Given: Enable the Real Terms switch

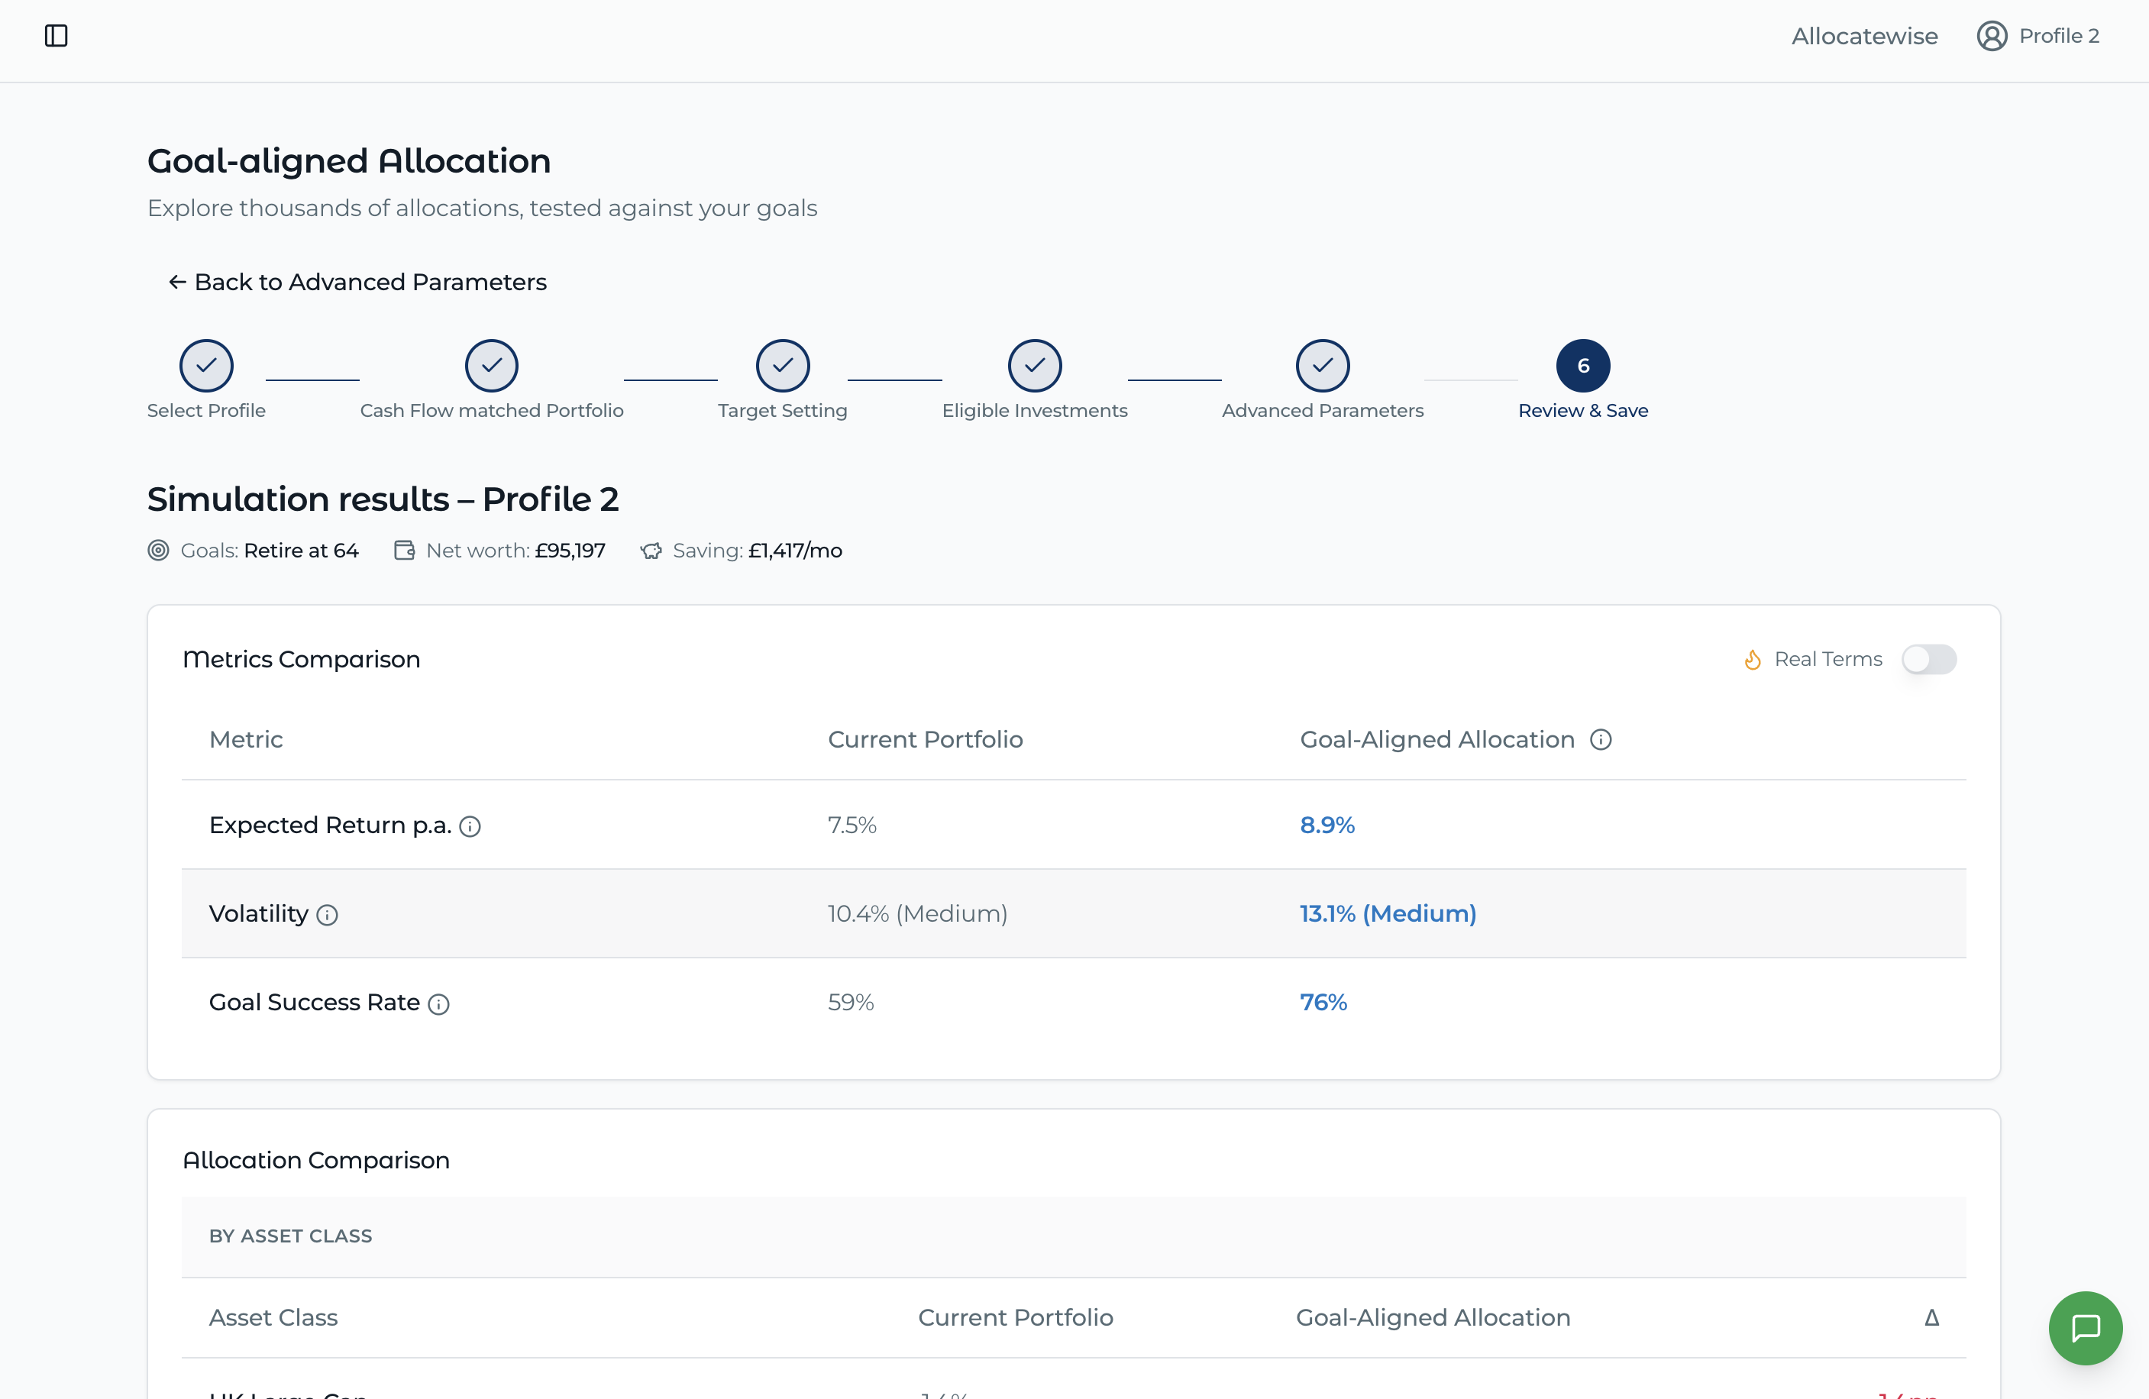Looking at the screenshot, I should (1929, 659).
